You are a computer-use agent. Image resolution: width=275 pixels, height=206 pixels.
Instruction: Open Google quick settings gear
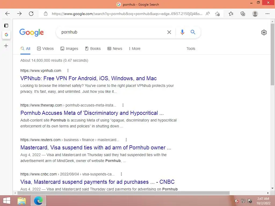coord(264,32)
